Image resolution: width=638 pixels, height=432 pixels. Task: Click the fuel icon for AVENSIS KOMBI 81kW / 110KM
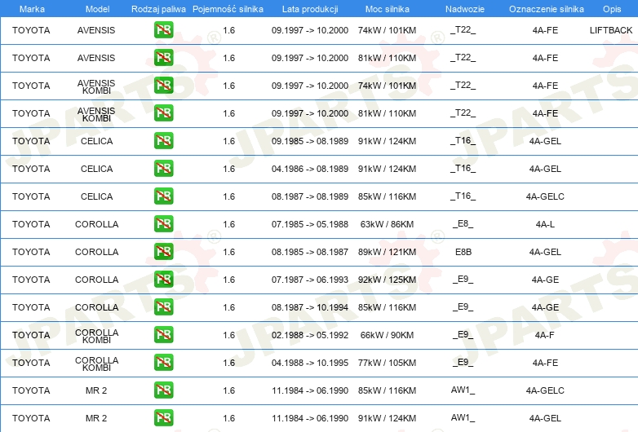[x=163, y=112]
